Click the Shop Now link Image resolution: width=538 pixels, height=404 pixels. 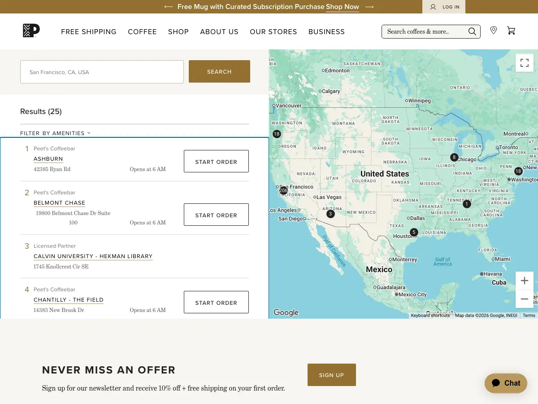coord(343,7)
